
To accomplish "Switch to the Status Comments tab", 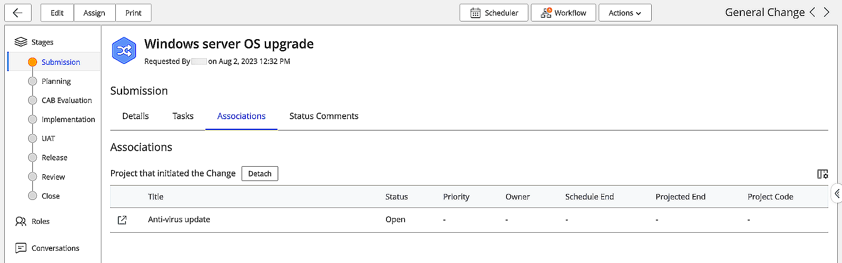I will (324, 116).
